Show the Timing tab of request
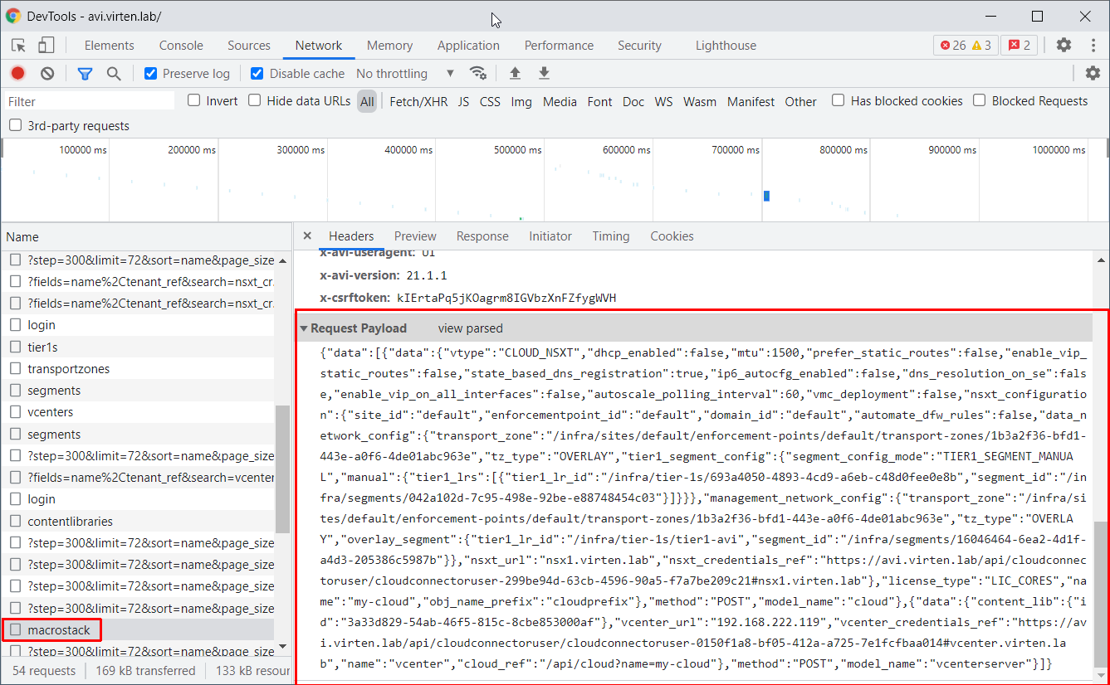 pos(611,236)
